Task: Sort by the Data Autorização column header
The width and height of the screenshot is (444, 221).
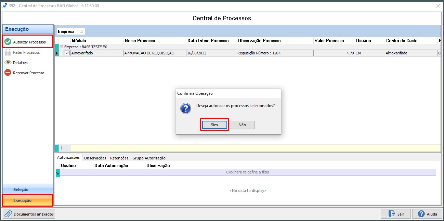Action: [119, 165]
